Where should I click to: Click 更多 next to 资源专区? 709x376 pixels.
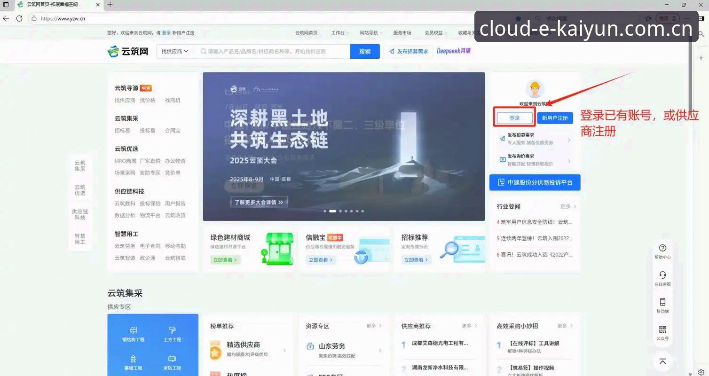[374, 326]
